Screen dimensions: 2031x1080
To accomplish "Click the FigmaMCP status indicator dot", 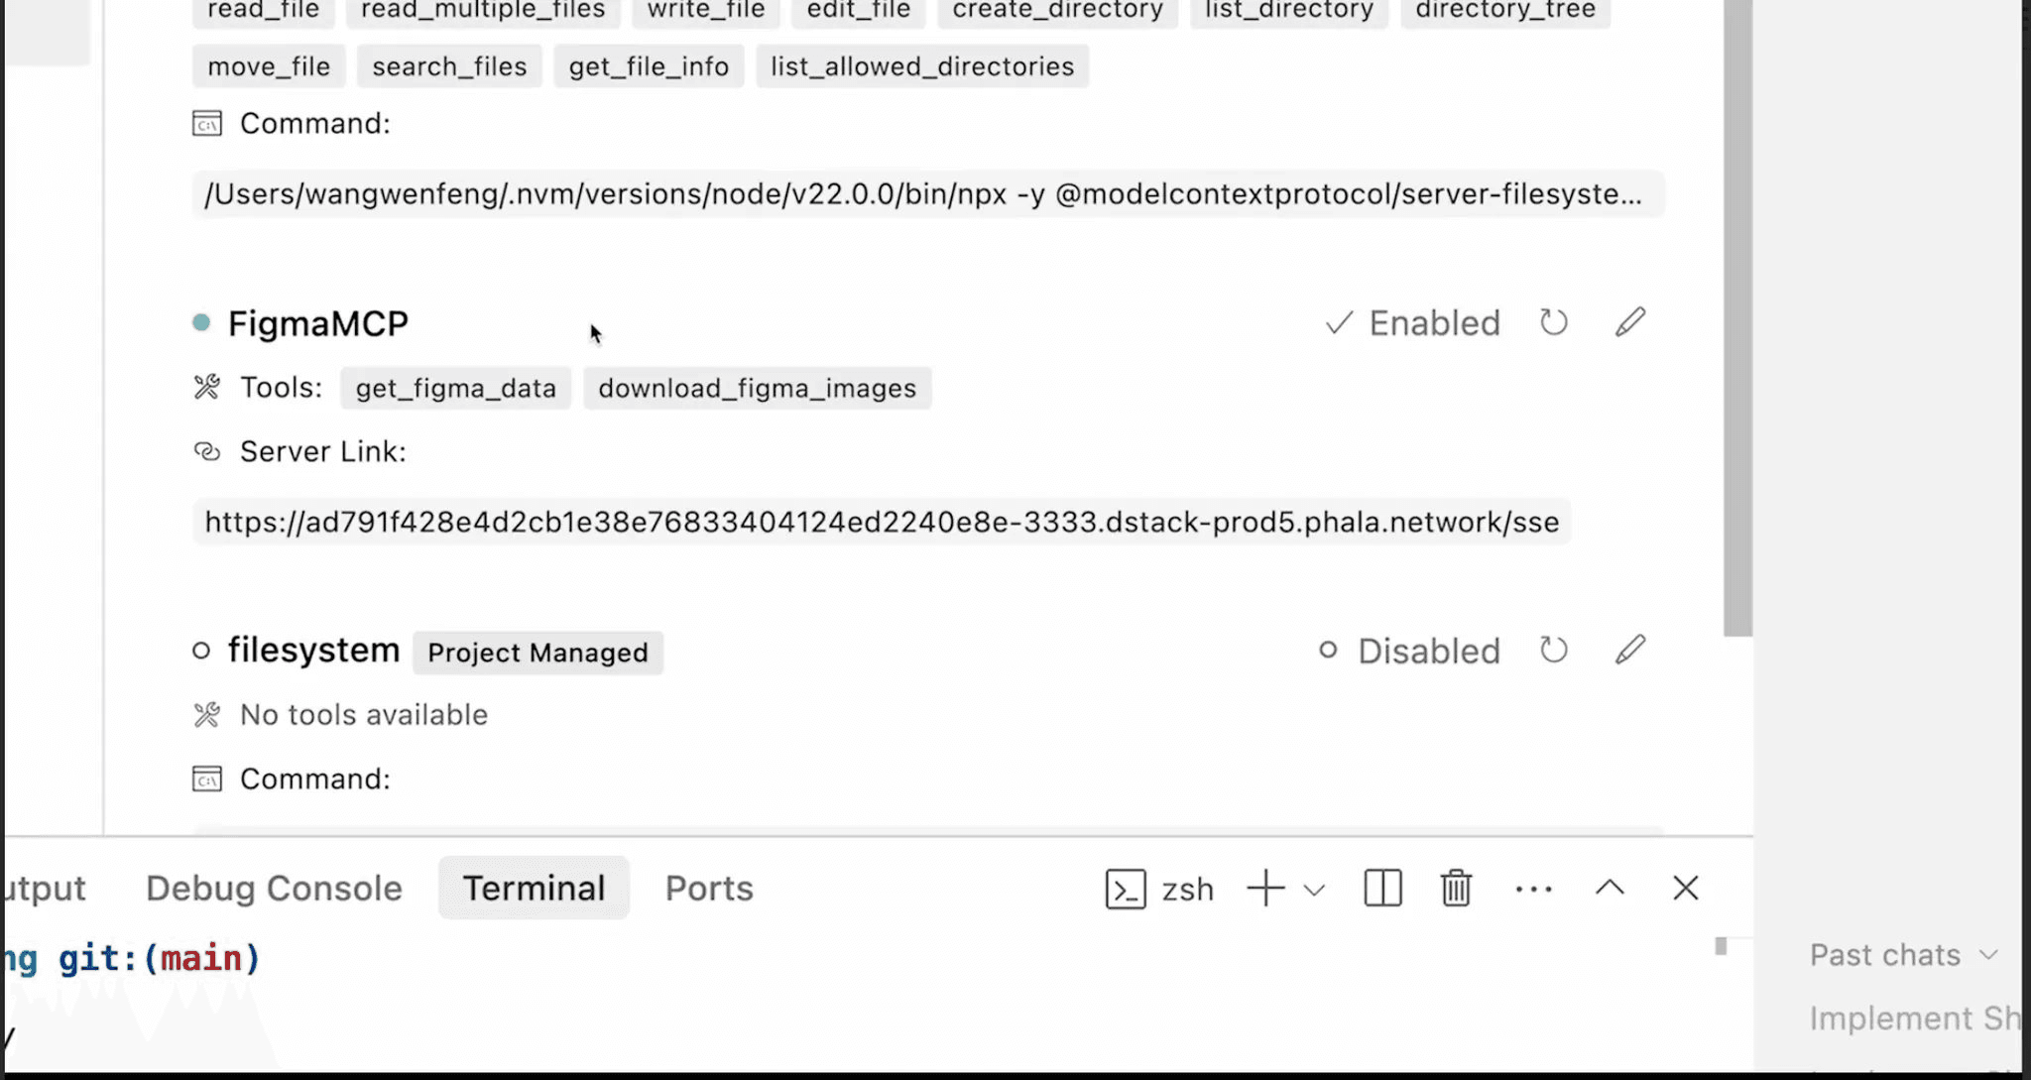I will (201, 322).
